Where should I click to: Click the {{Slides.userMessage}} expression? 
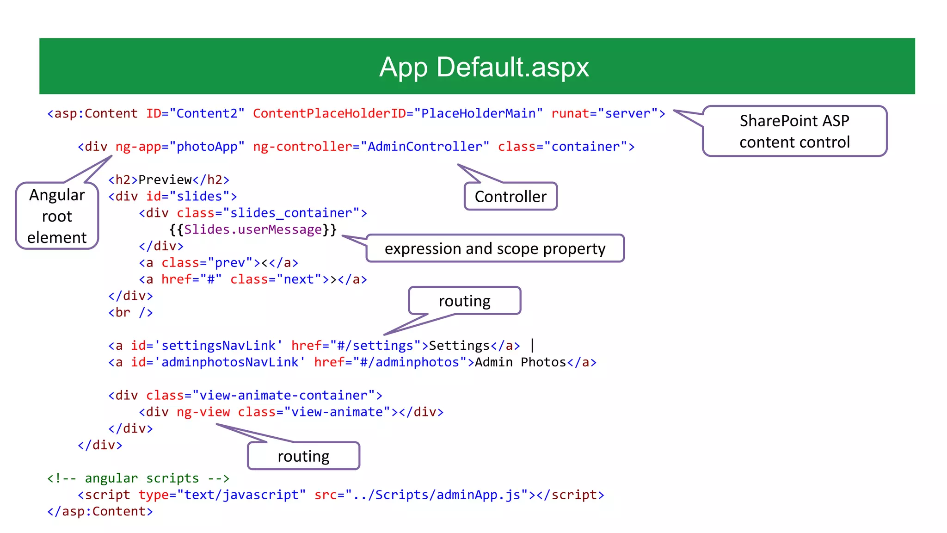253,229
